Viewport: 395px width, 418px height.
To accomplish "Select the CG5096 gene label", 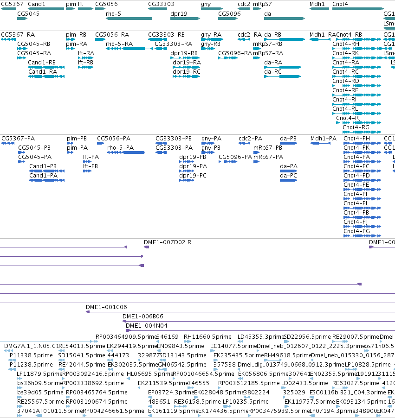I will (229, 14).
